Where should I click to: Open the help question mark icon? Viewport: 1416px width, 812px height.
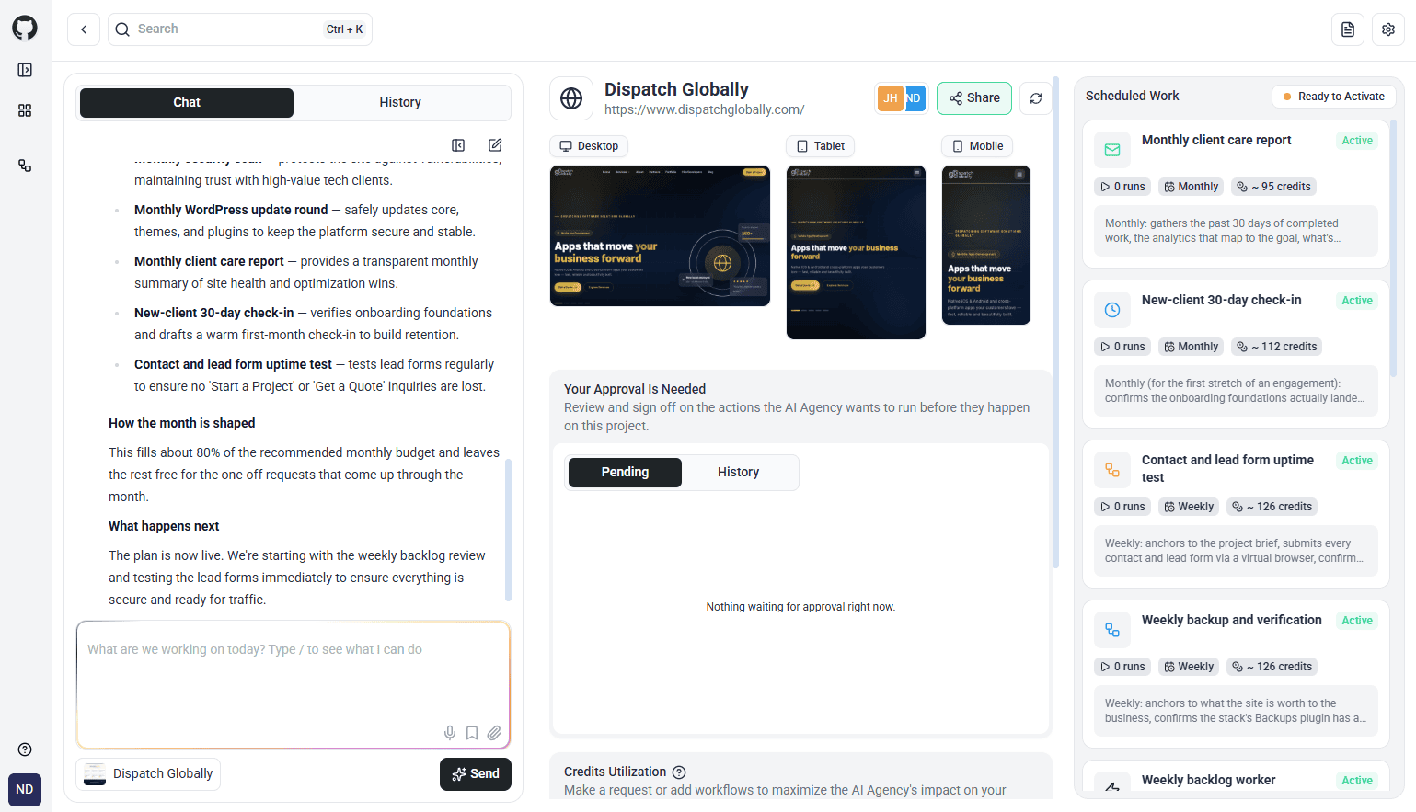[x=25, y=749]
